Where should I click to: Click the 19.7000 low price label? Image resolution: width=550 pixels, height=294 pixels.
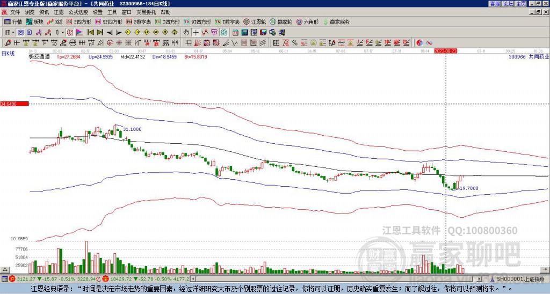pyautogui.click(x=469, y=188)
